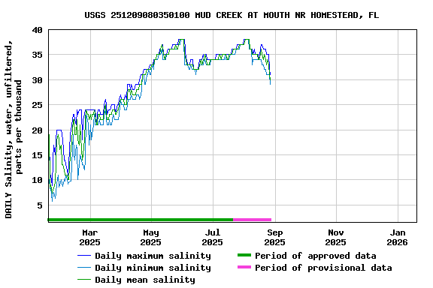Click the May 2025 axis label

pos(151,238)
